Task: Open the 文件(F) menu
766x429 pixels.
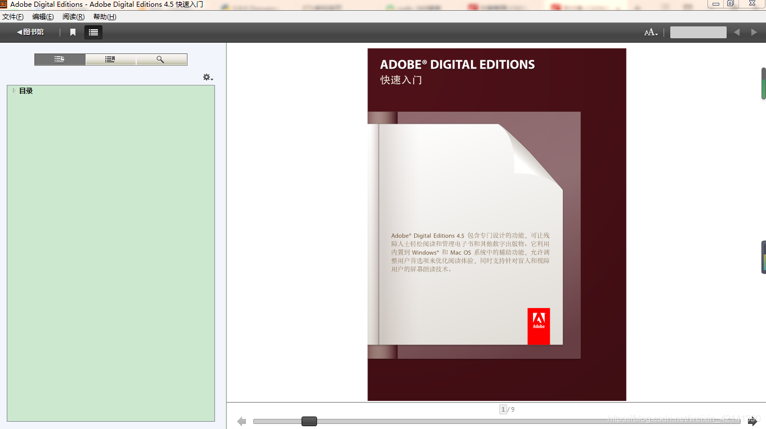Action: coord(13,17)
